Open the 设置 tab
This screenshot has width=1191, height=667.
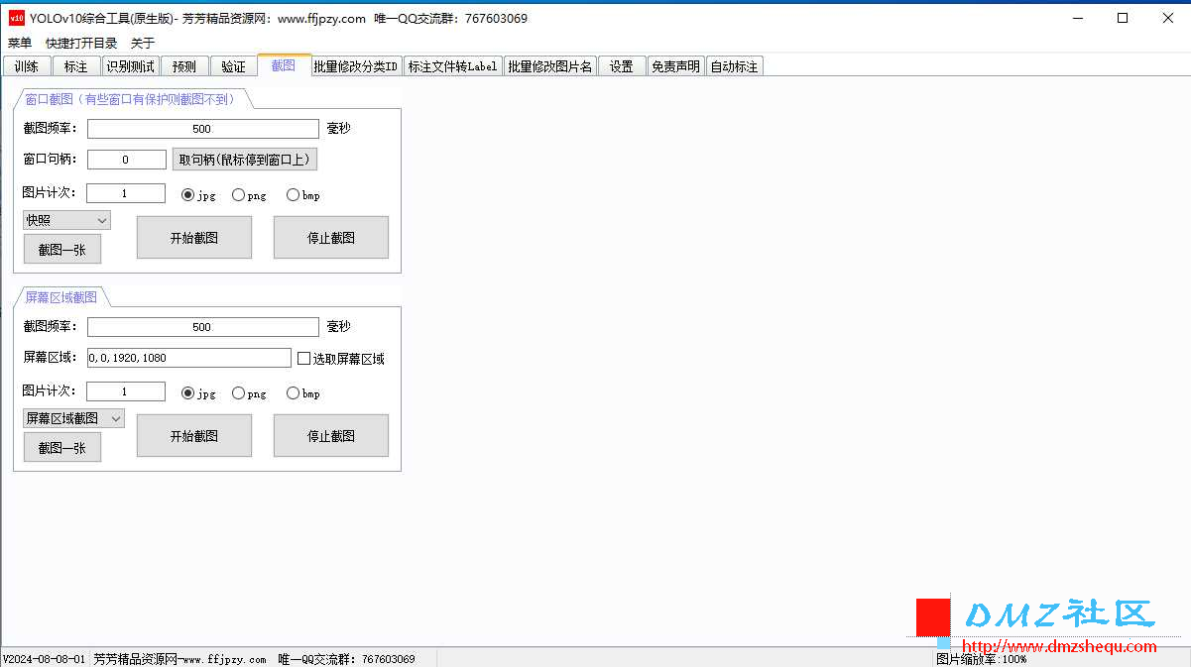(x=622, y=66)
